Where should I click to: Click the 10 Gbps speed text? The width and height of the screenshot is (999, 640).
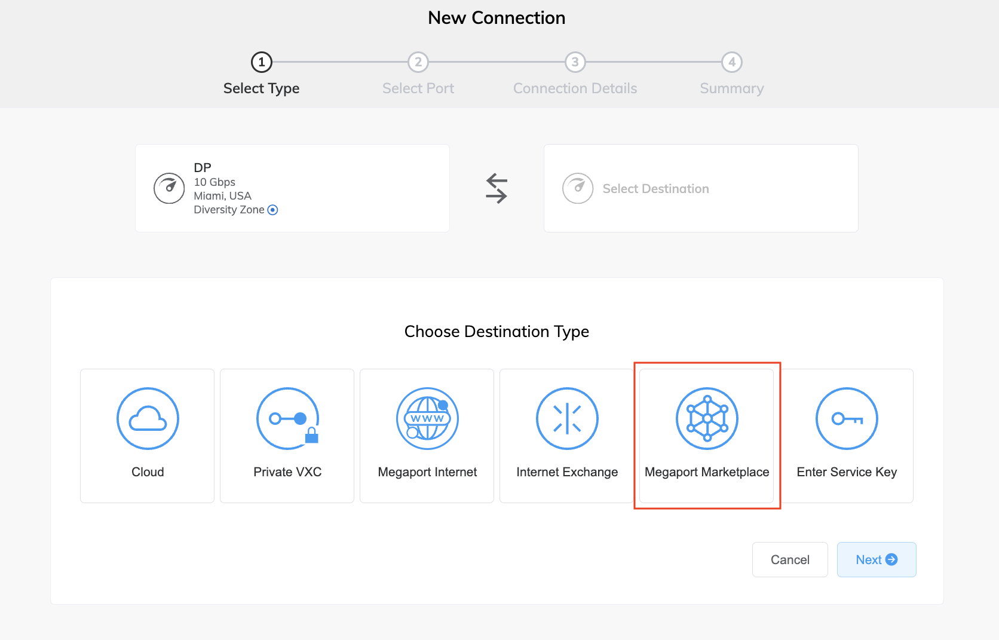point(214,182)
